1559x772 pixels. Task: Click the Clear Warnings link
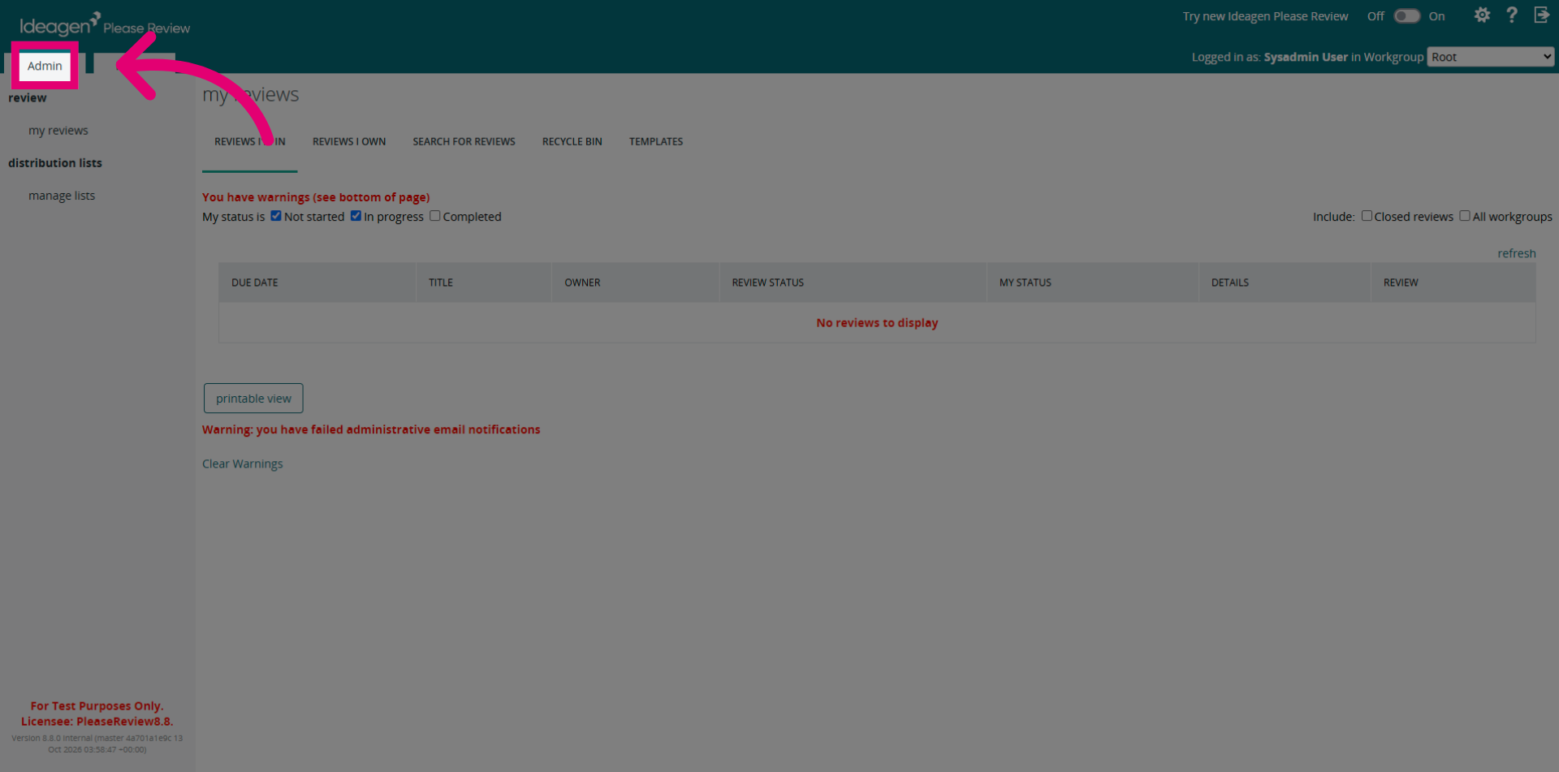coord(243,464)
